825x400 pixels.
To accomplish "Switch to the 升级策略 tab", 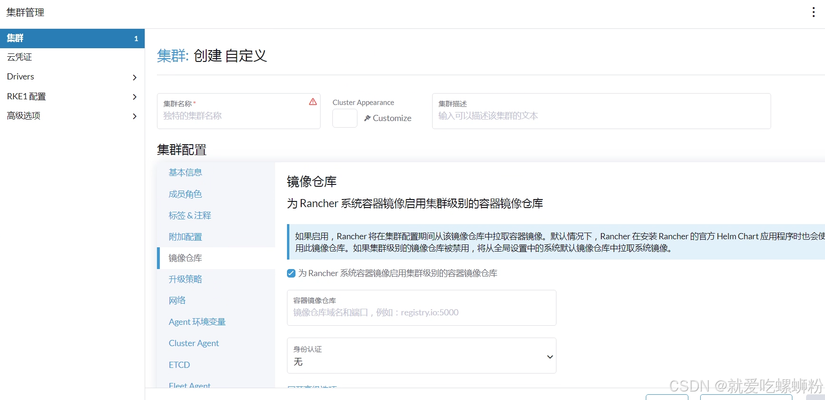I will [x=185, y=279].
